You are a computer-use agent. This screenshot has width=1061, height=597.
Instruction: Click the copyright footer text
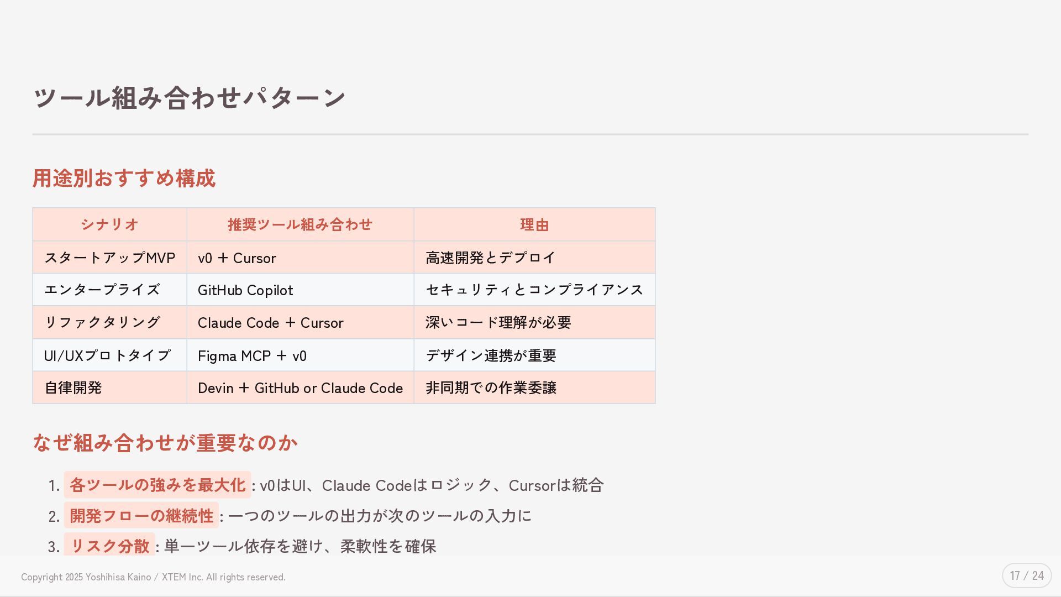coord(153,577)
